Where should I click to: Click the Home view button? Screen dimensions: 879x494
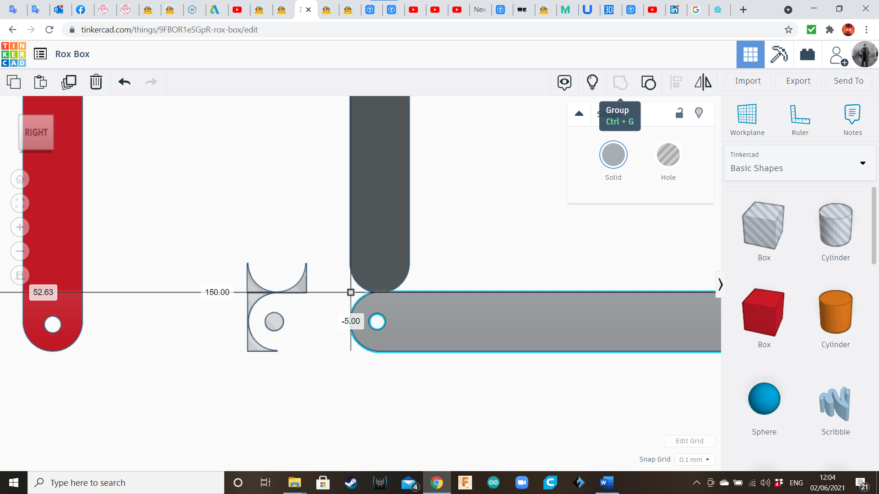coord(20,179)
